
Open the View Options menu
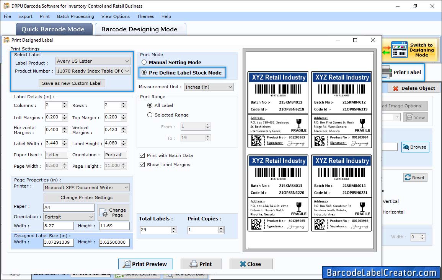pyautogui.click(x=116, y=16)
